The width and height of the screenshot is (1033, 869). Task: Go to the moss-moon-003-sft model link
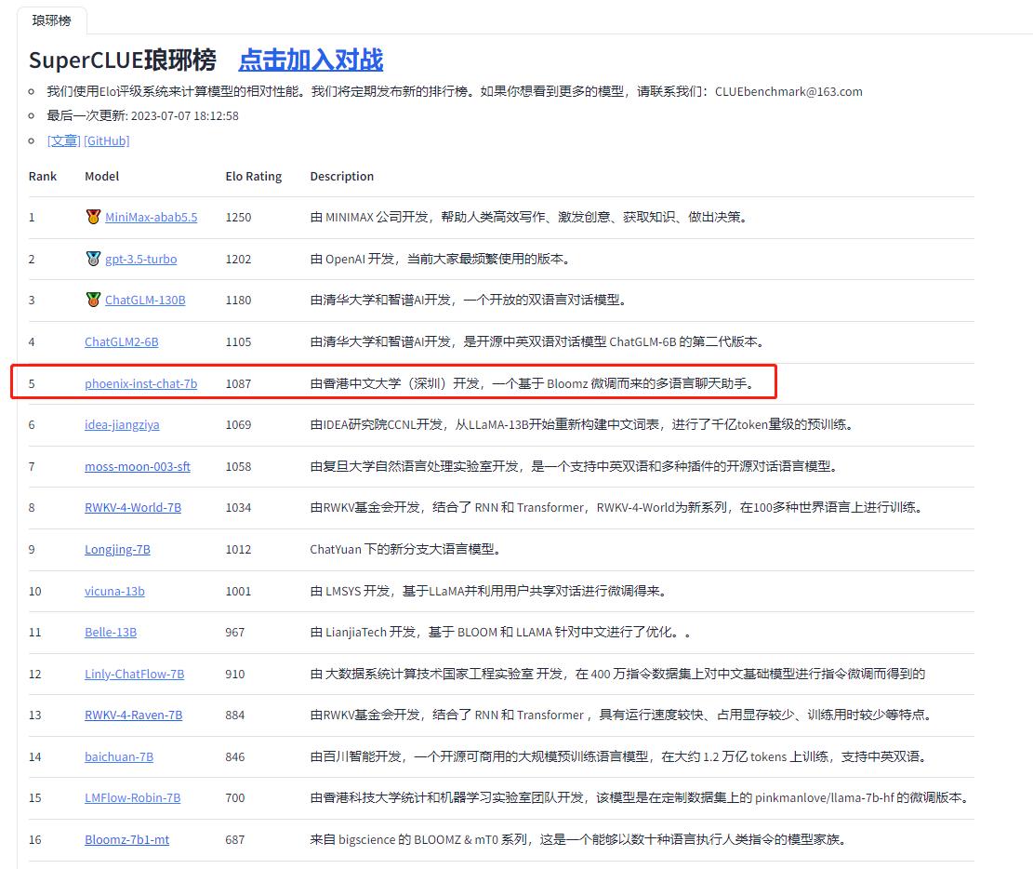click(137, 466)
